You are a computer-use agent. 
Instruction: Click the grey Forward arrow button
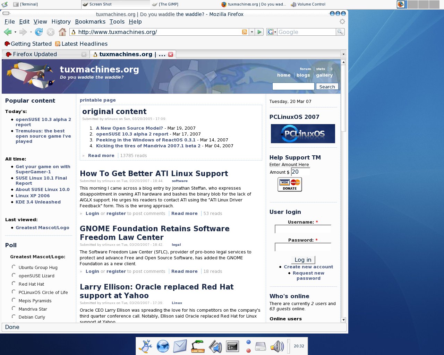pyautogui.click(x=23, y=32)
